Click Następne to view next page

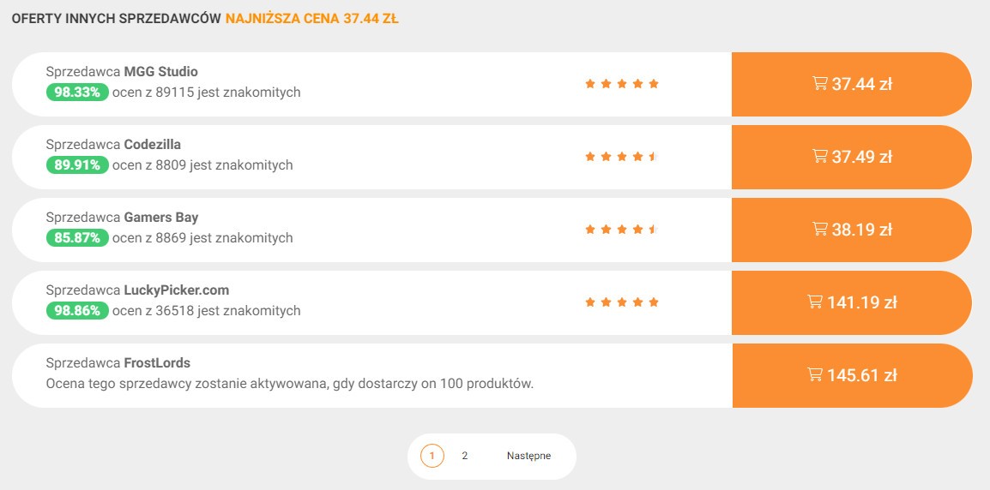click(x=528, y=456)
